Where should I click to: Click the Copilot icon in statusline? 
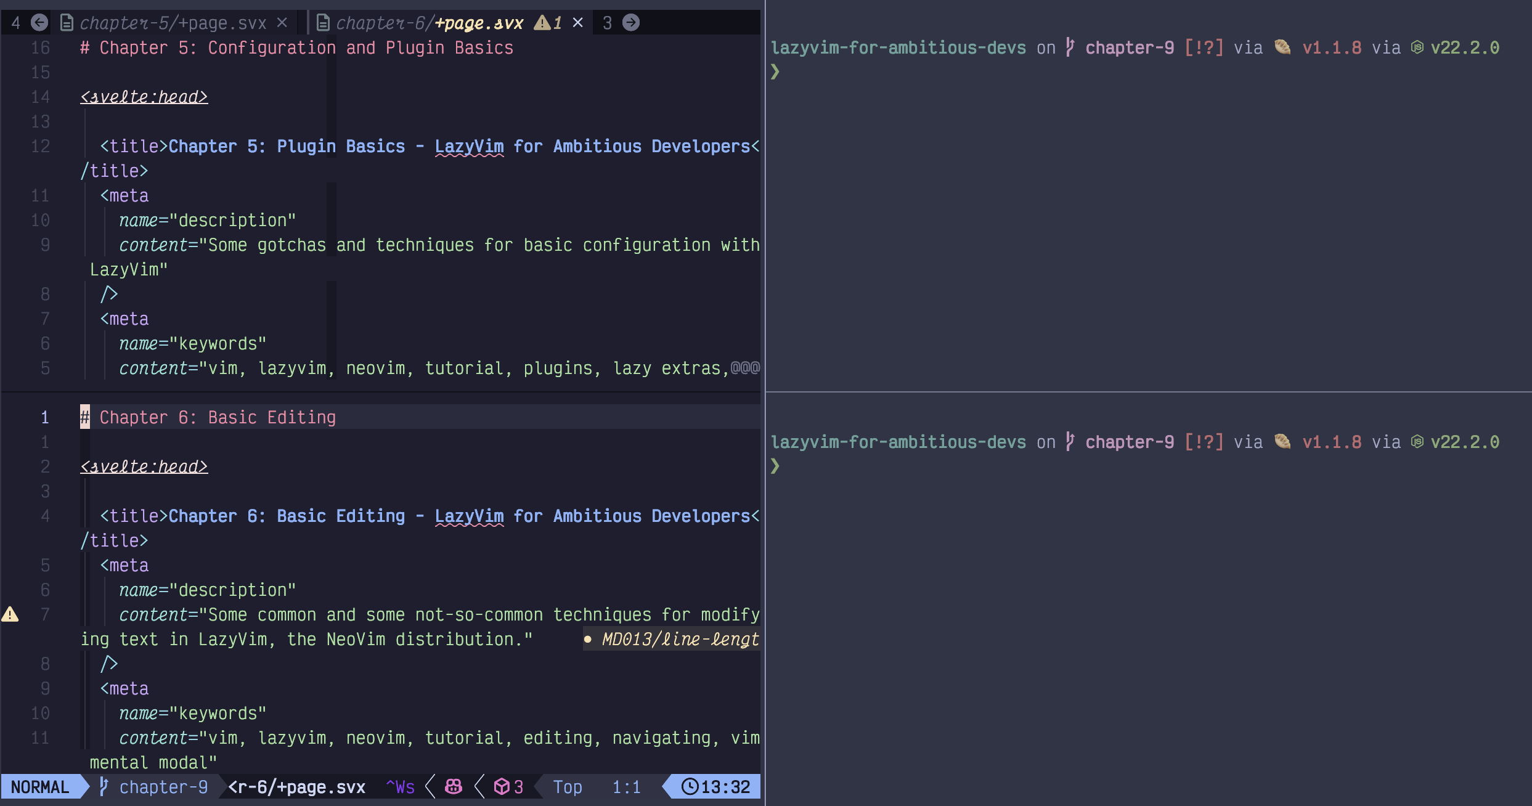(454, 787)
